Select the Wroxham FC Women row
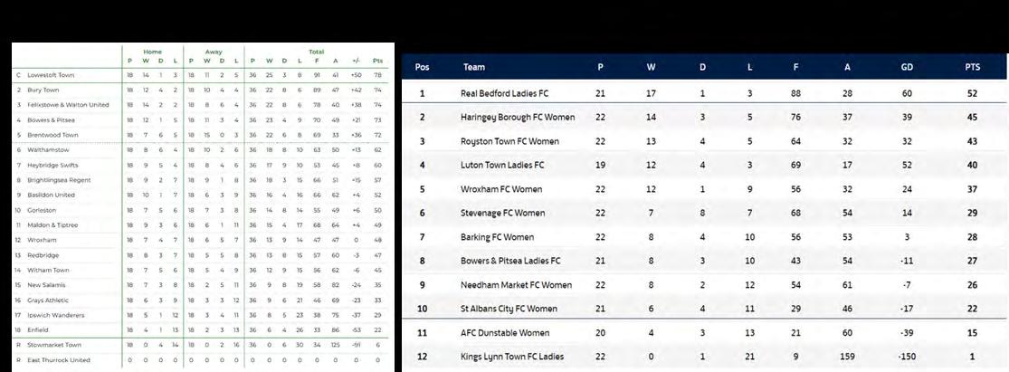 coord(703,189)
